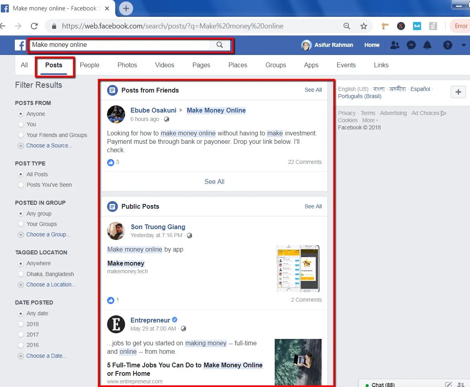470x387 pixels.
Task: Open the Quick Help question icon
Action: pos(448,45)
